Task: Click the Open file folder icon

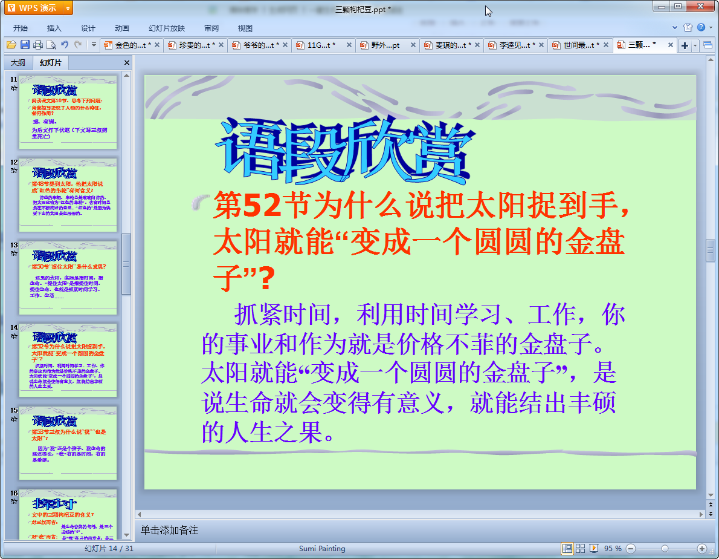Action: tap(11, 45)
